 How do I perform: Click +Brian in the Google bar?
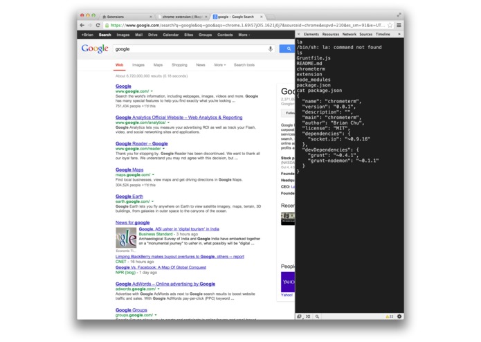point(87,35)
